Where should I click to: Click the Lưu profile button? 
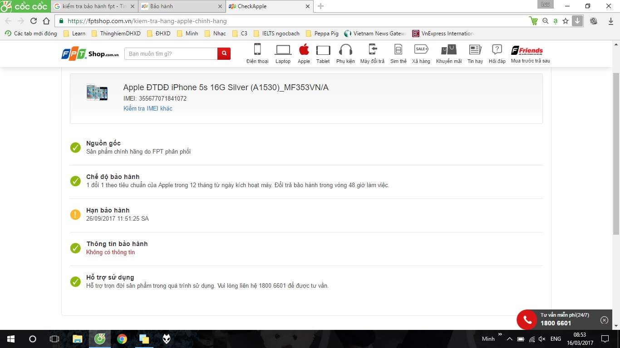(x=545, y=4)
